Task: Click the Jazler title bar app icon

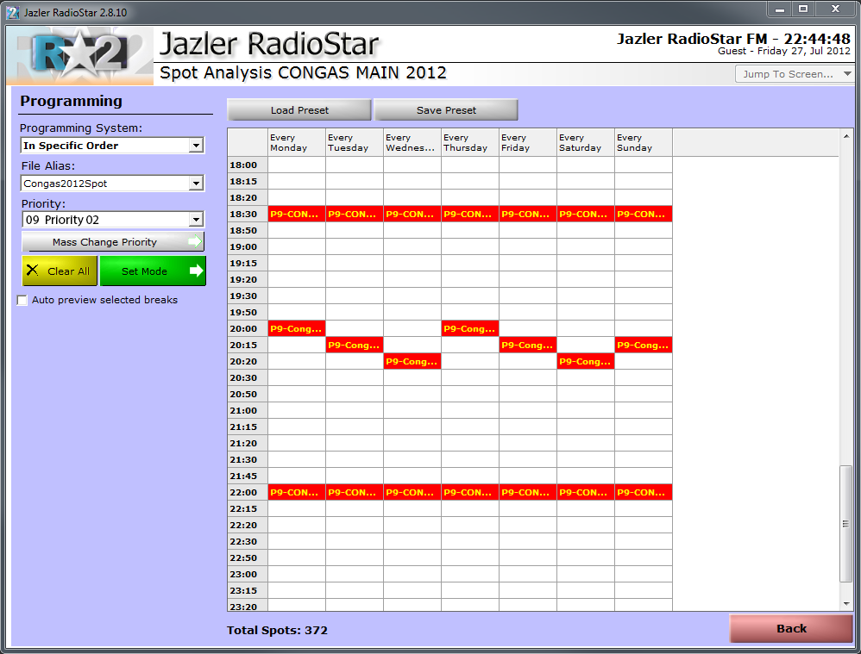Action: tap(13, 12)
